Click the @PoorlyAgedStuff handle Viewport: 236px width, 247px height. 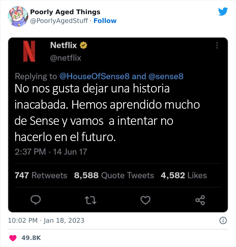point(59,21)
